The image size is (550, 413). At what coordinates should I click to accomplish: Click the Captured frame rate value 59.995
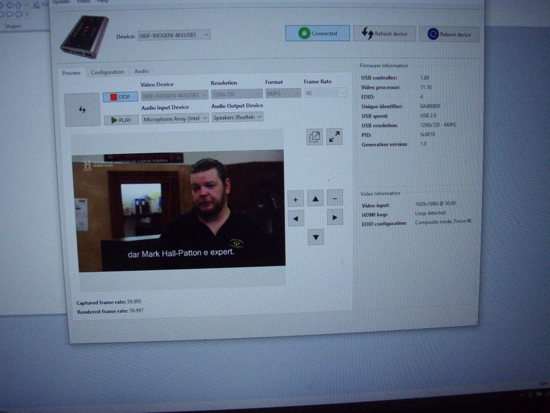pos(134,301)
